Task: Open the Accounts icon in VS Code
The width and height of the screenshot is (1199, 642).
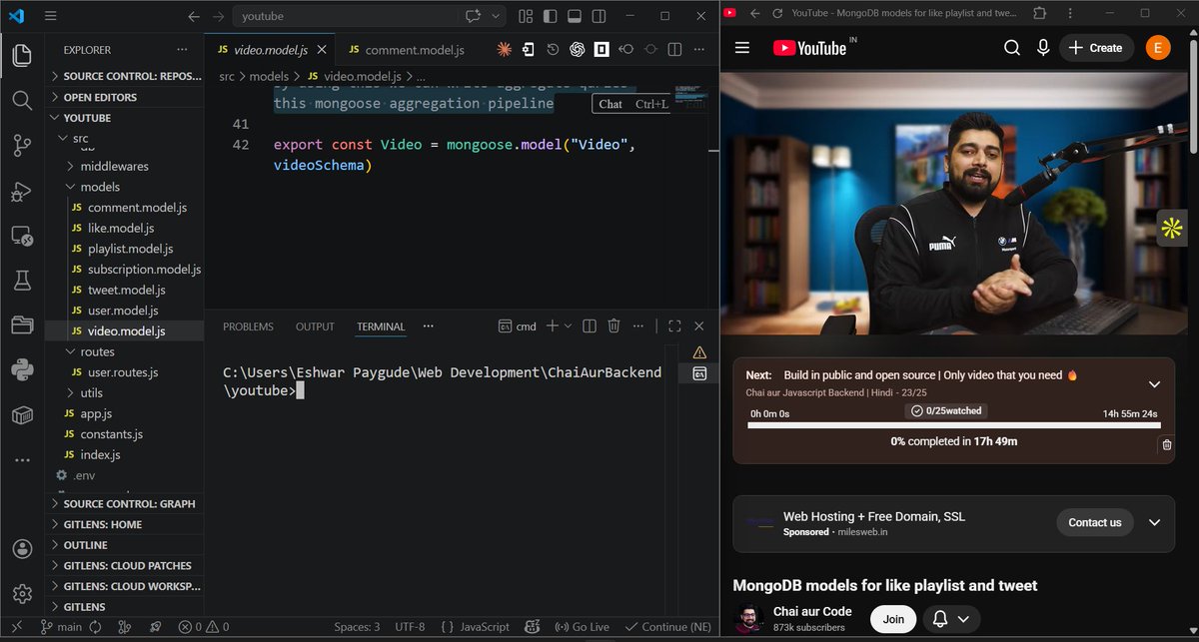Action: [x=22, y=548]
